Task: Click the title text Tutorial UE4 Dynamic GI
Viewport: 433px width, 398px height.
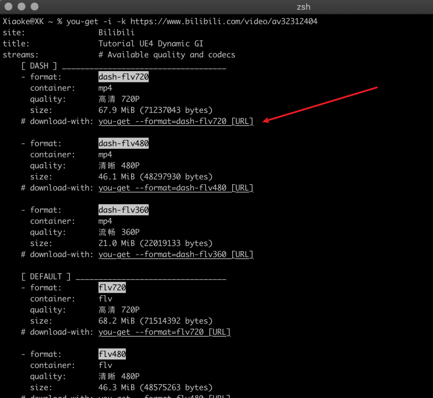Action: (151, 43)
